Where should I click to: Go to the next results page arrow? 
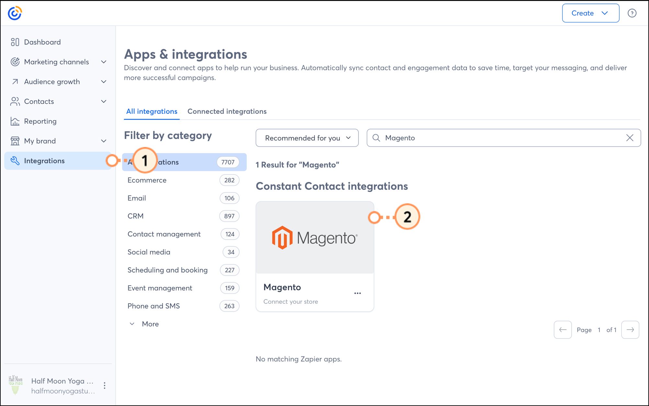tap(630, 330)
